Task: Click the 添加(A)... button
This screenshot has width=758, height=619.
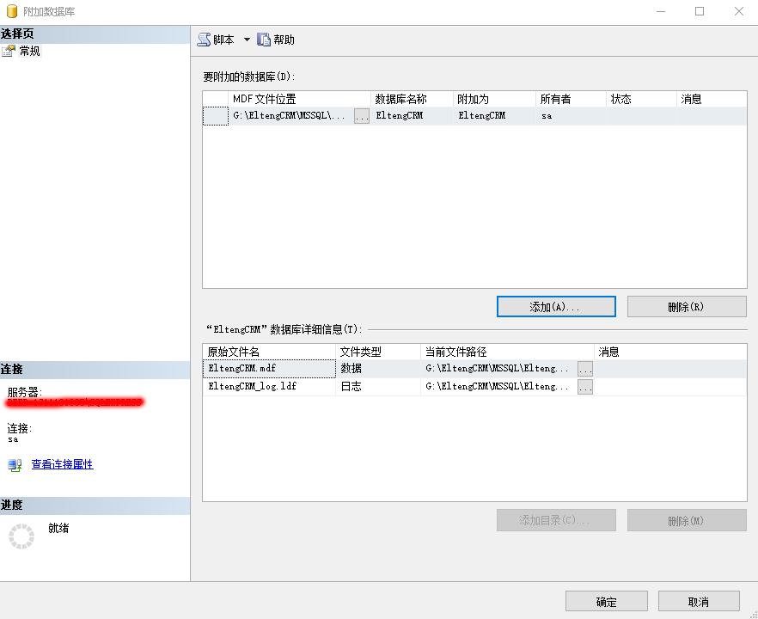Action: pos(556,307)
